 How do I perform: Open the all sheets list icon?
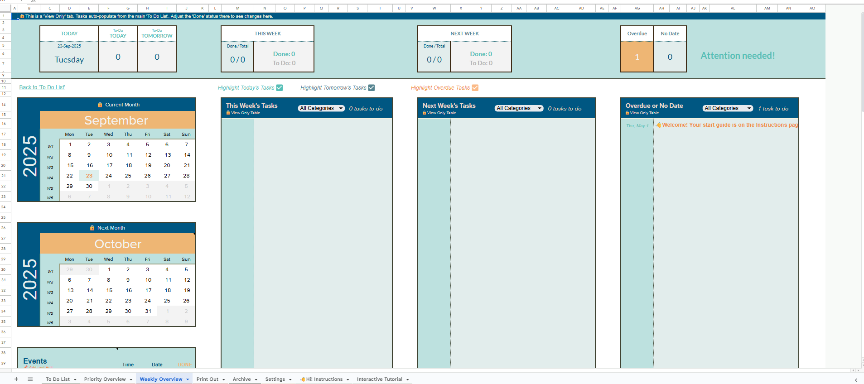pyautogui.click(x=30, y=379)
